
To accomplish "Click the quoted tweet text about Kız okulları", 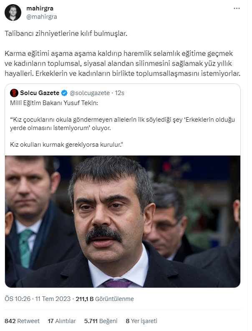I will point(66,145).
